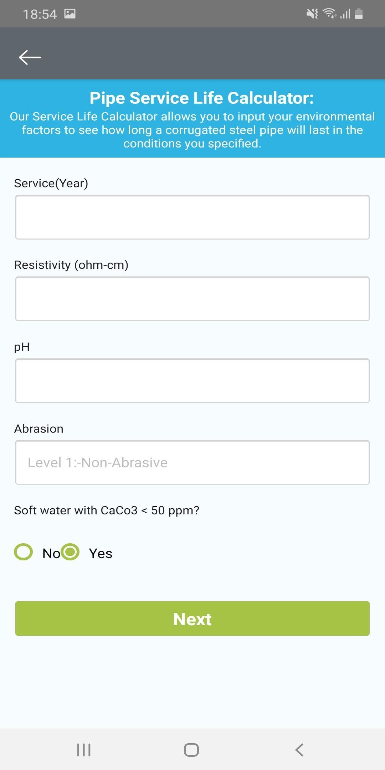This screenshot has width=385, height=770.
Task: Select the No radio button
Action: pyautogui.click(x=24, y=552)
